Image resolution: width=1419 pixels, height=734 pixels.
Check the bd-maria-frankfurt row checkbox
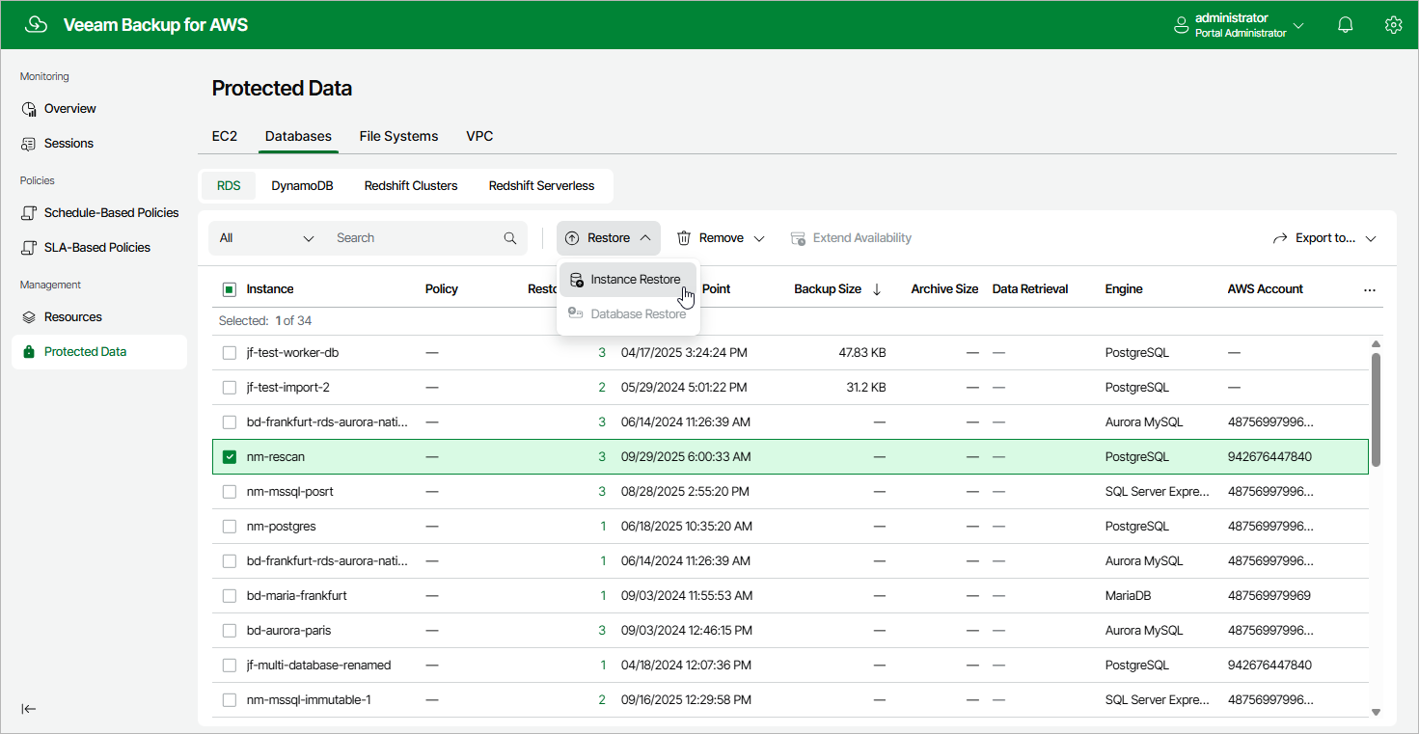[x=230, y=596]
